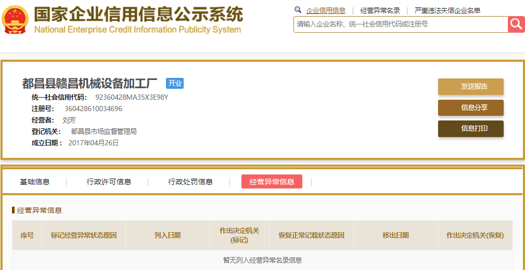Click the credit code 92360428MA35X3E98Y
The image size is (525, 270).
point(132,98)
